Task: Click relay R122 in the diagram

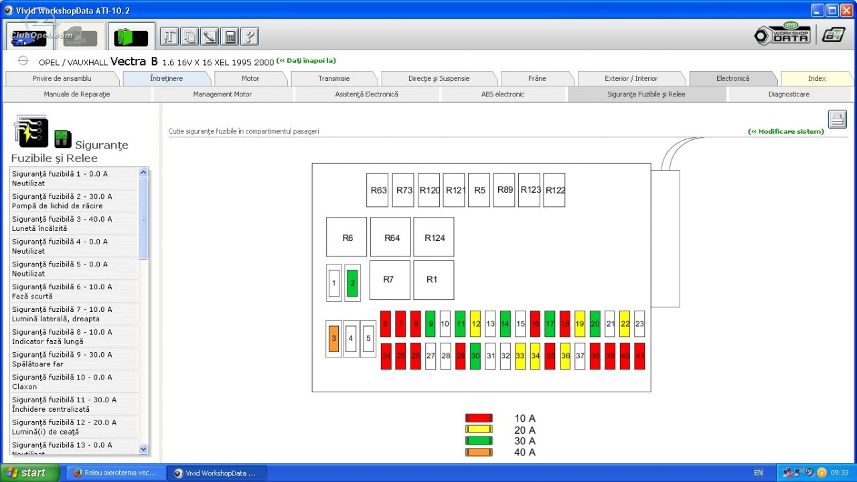Action: (554, 190)
